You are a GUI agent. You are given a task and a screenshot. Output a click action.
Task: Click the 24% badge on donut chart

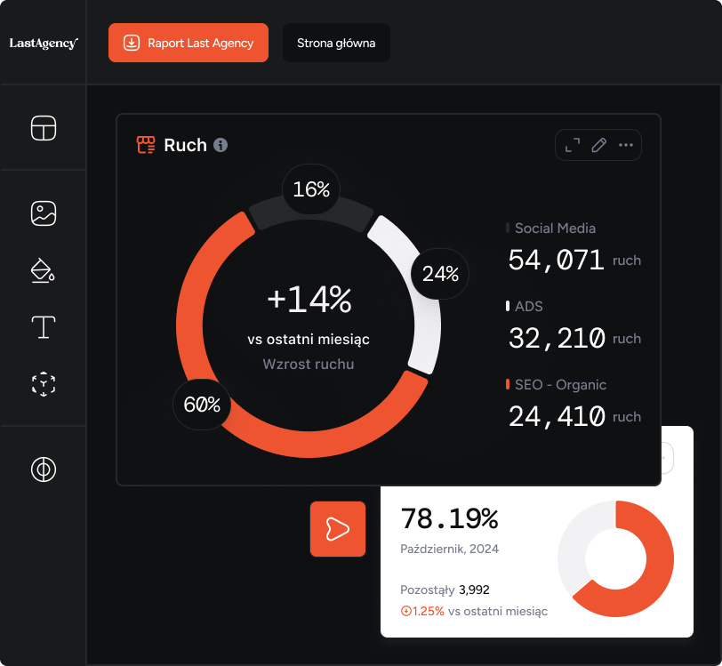(440, 274)
